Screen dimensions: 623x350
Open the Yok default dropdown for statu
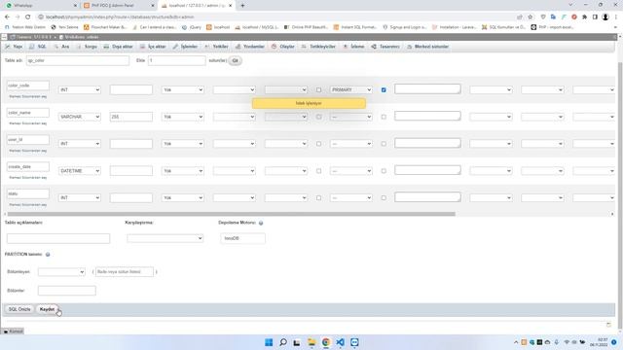pyautogui.click(x=183, y=197)
